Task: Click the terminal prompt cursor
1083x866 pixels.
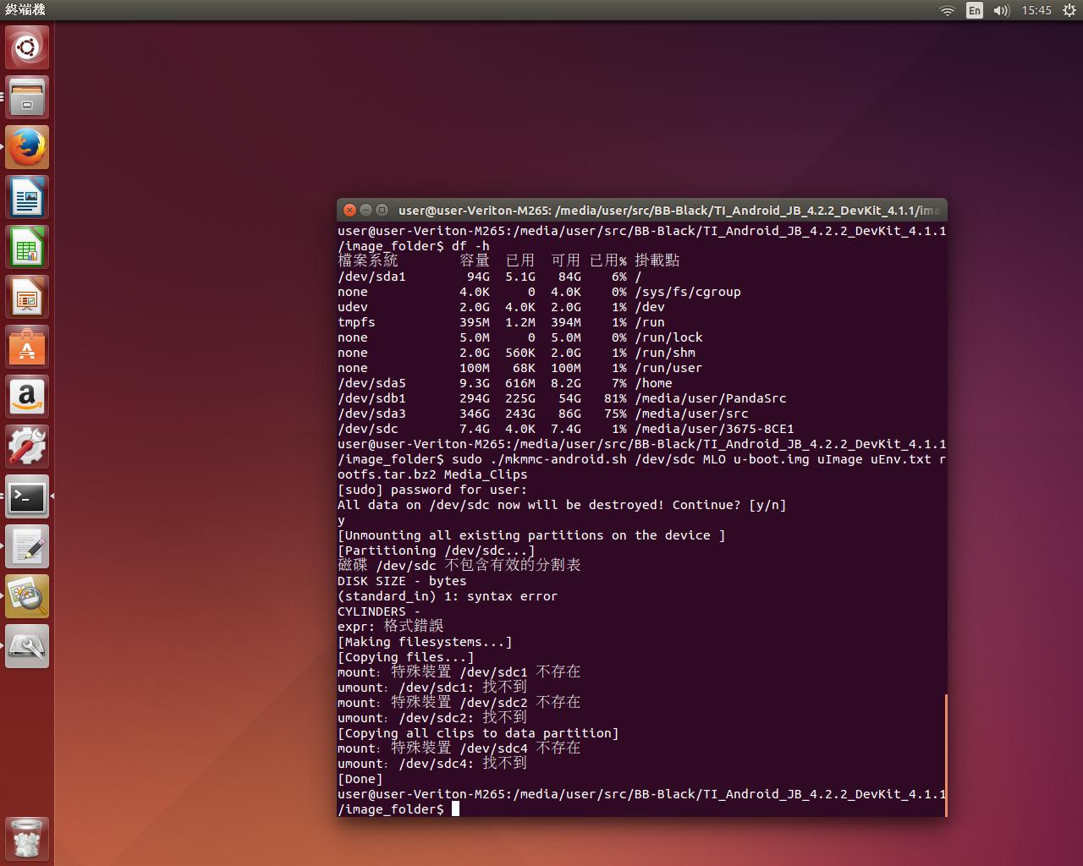Action: click(x=455, y=809)
